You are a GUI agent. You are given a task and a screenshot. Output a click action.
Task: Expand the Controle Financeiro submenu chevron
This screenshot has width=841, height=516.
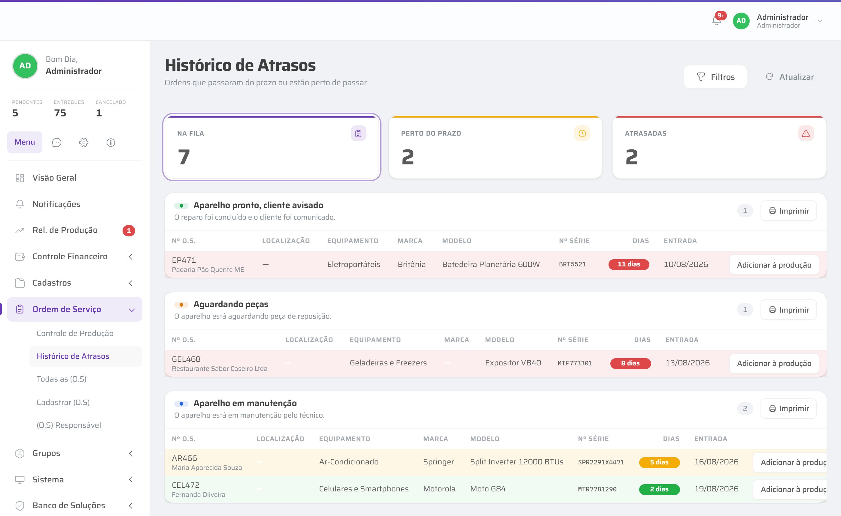tap(130, 256)
